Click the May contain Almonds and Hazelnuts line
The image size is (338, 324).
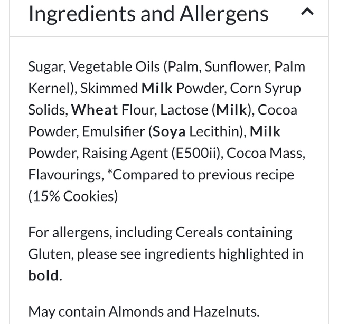(144, 311)
